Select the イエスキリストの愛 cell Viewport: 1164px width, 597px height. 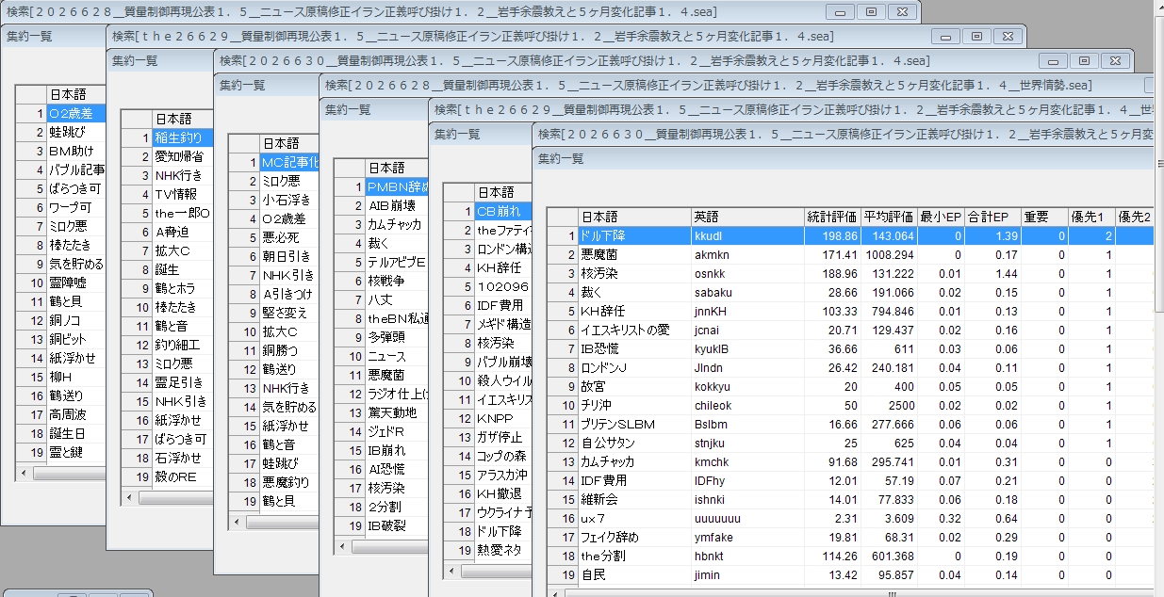[634, 331]
